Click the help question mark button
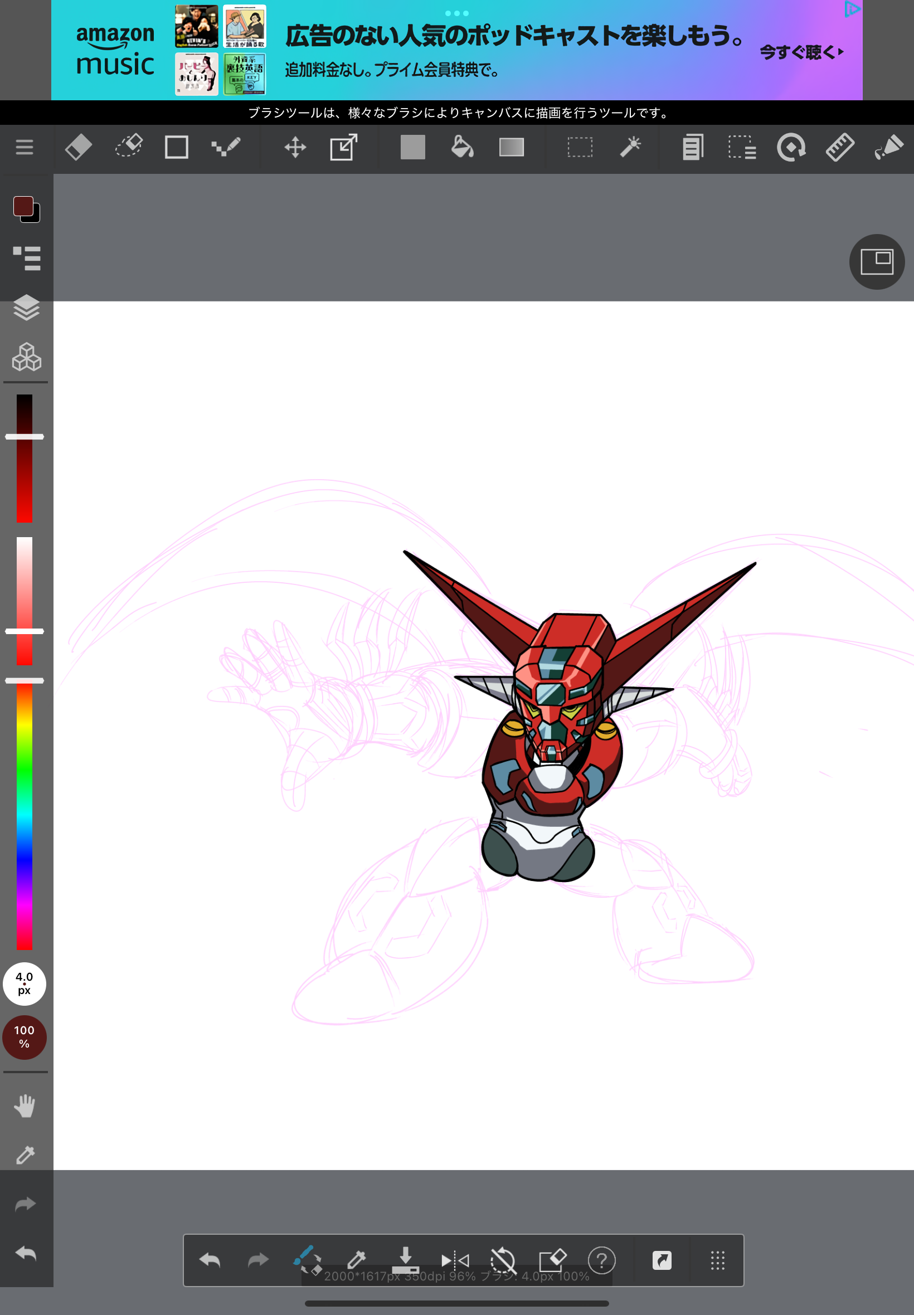 pyautogui.click(x=601, y=1260)
